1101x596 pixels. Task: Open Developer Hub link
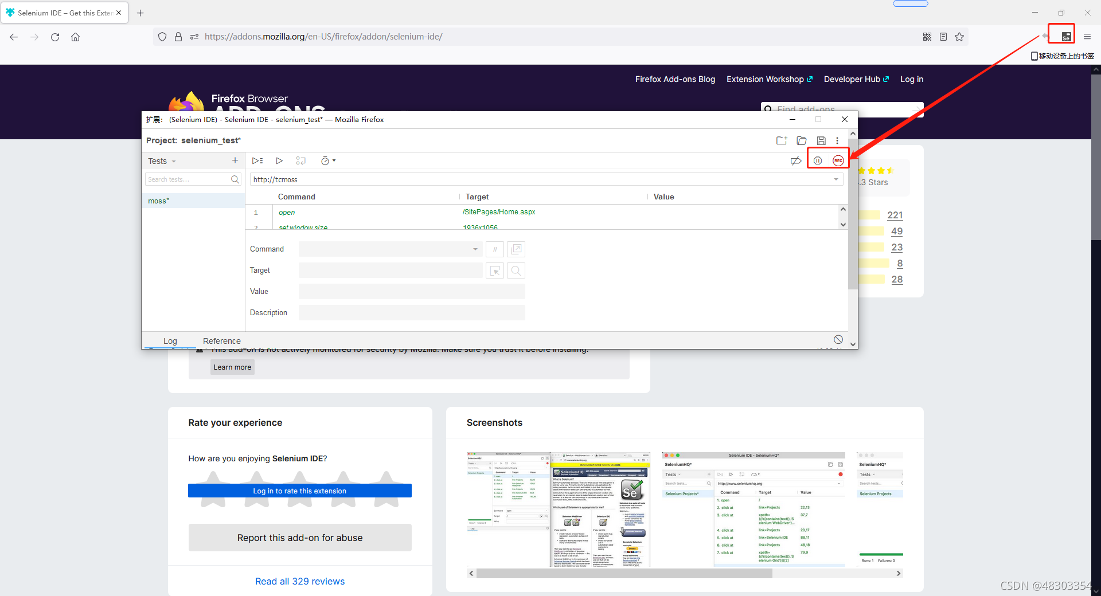pyautogui.click(x=856, y=79)
